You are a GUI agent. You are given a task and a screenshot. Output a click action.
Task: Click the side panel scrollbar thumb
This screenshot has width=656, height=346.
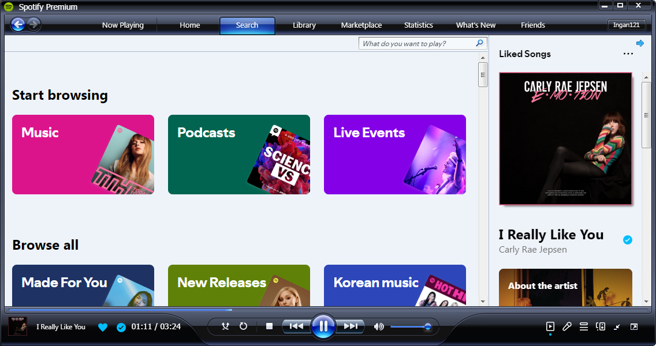pos(646,115)
